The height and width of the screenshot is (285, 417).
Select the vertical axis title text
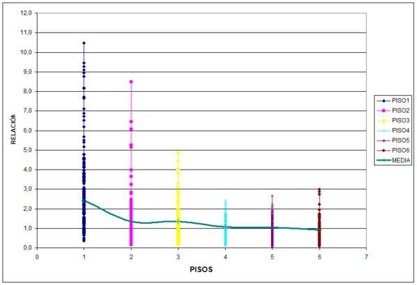13,130
